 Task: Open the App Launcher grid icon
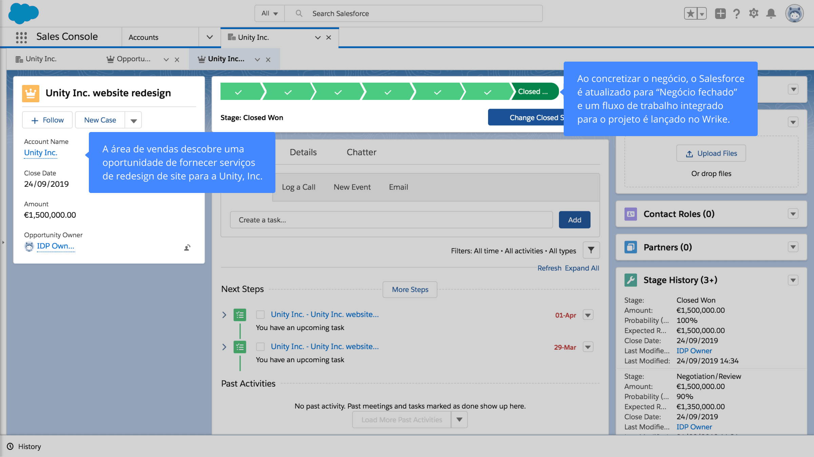(x=21, y=37)
